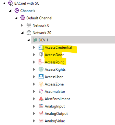
Task: Click the DEV 1 device icon
Action: point(35,40)
